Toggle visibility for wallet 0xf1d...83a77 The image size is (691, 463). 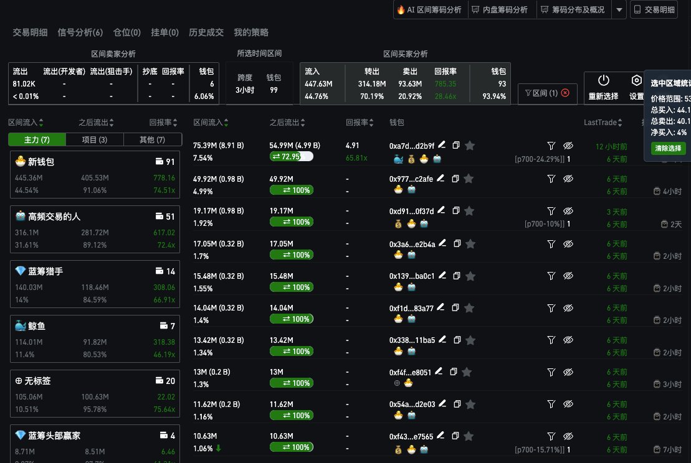point(568,308)
